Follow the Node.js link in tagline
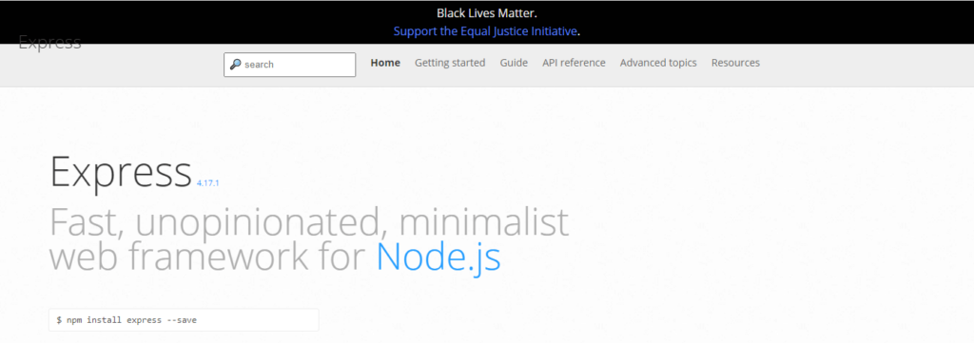 click(438, 257)
